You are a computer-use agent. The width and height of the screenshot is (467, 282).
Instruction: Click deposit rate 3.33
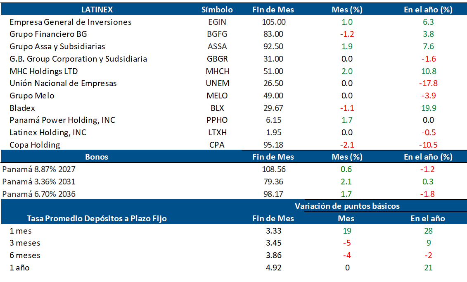coord(274,231)
